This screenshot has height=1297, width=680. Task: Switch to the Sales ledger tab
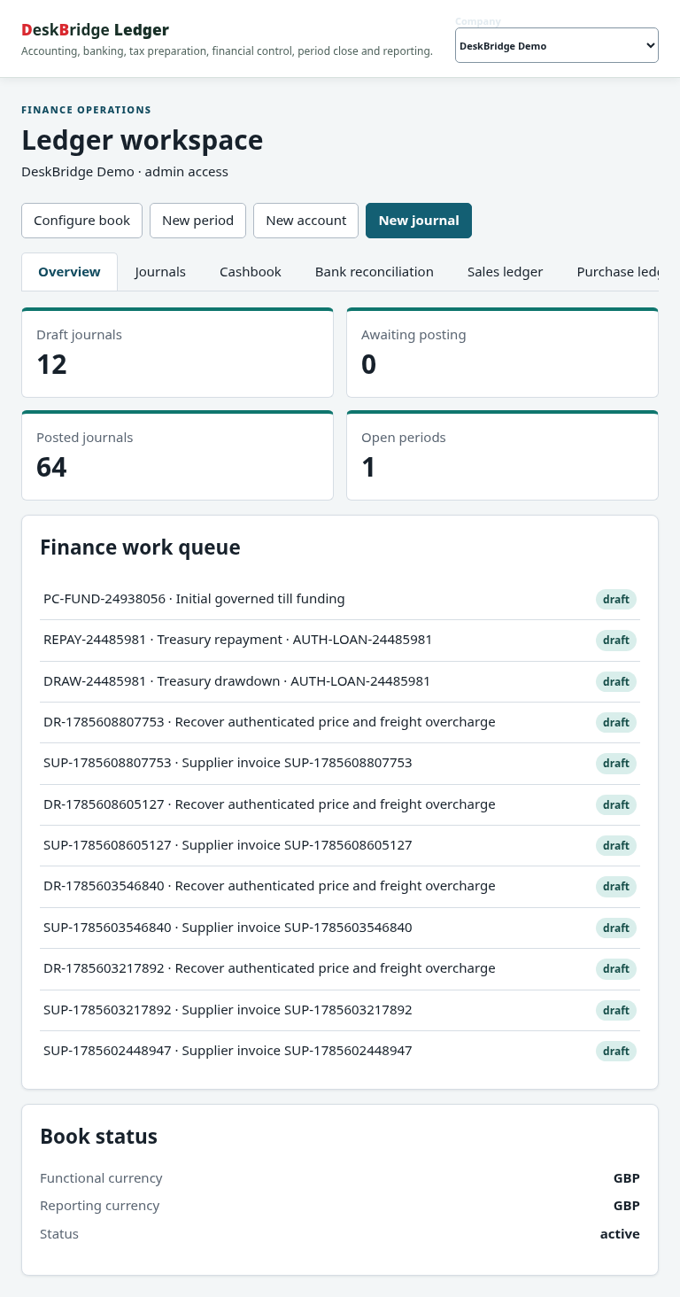(x=505, y=272)
